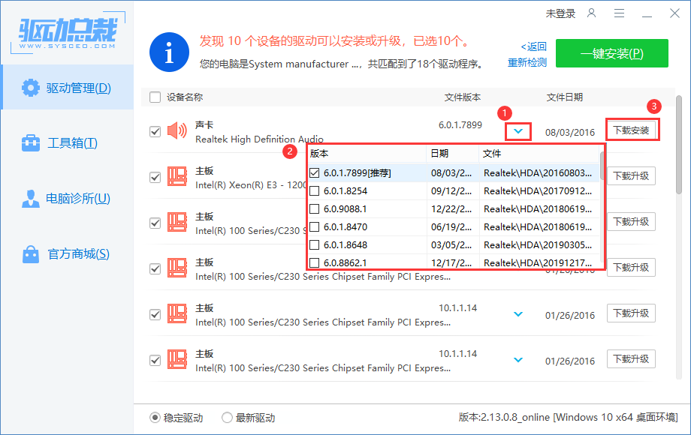Click the main device list scrollbar

(x=679, y=145)
